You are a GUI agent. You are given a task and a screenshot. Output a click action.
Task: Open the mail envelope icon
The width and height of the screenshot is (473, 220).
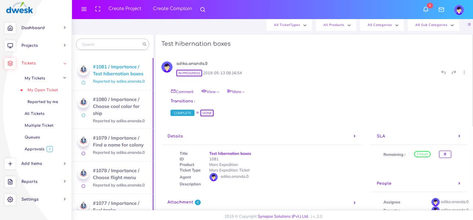[x=441, y=10]
